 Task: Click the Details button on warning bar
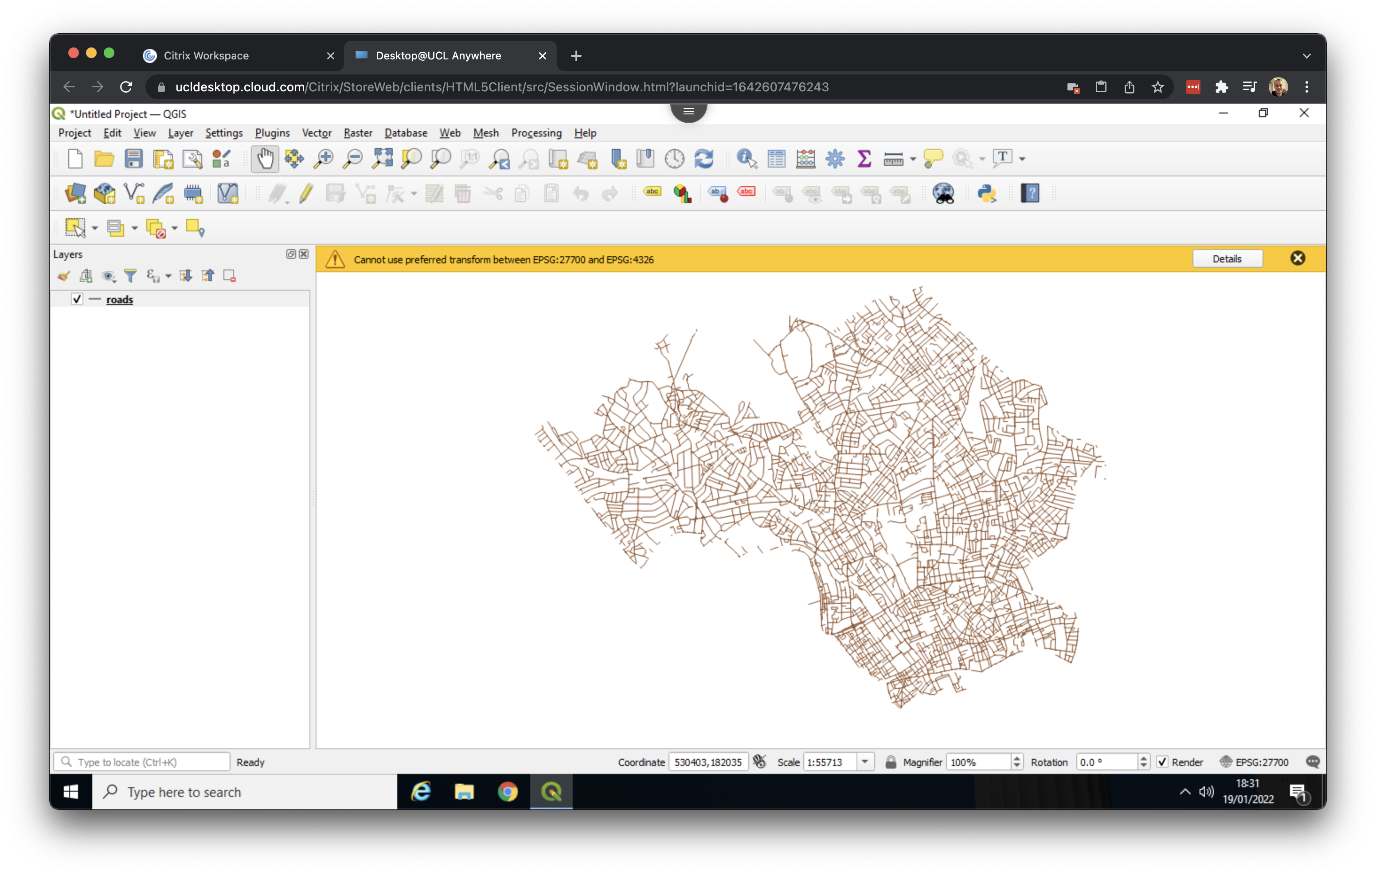[1227, 259]
